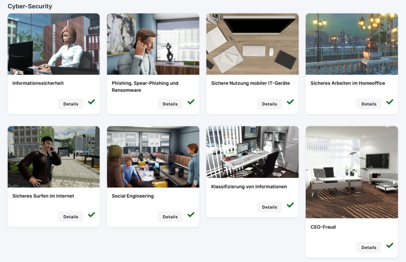Open Details for Phishing, Spear-Phishing und Ransomware
This screenshot has width=406, height=262.
point(170,104)
